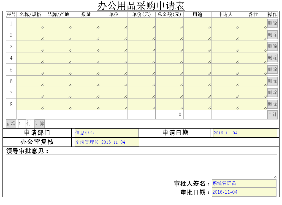Click 备注 field in row 7
282x205 pixels.
(x=253, y=93)
